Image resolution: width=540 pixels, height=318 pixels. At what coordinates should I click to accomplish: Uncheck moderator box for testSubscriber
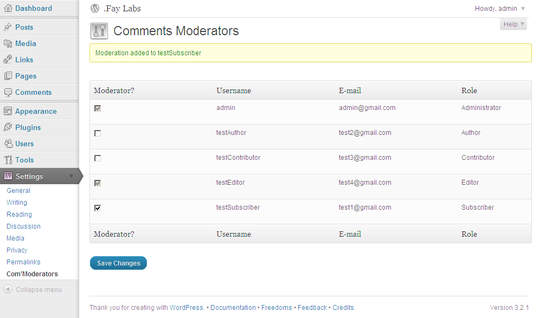[98, 208]
